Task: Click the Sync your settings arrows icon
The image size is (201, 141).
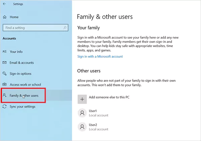Action: pos(4,106)
